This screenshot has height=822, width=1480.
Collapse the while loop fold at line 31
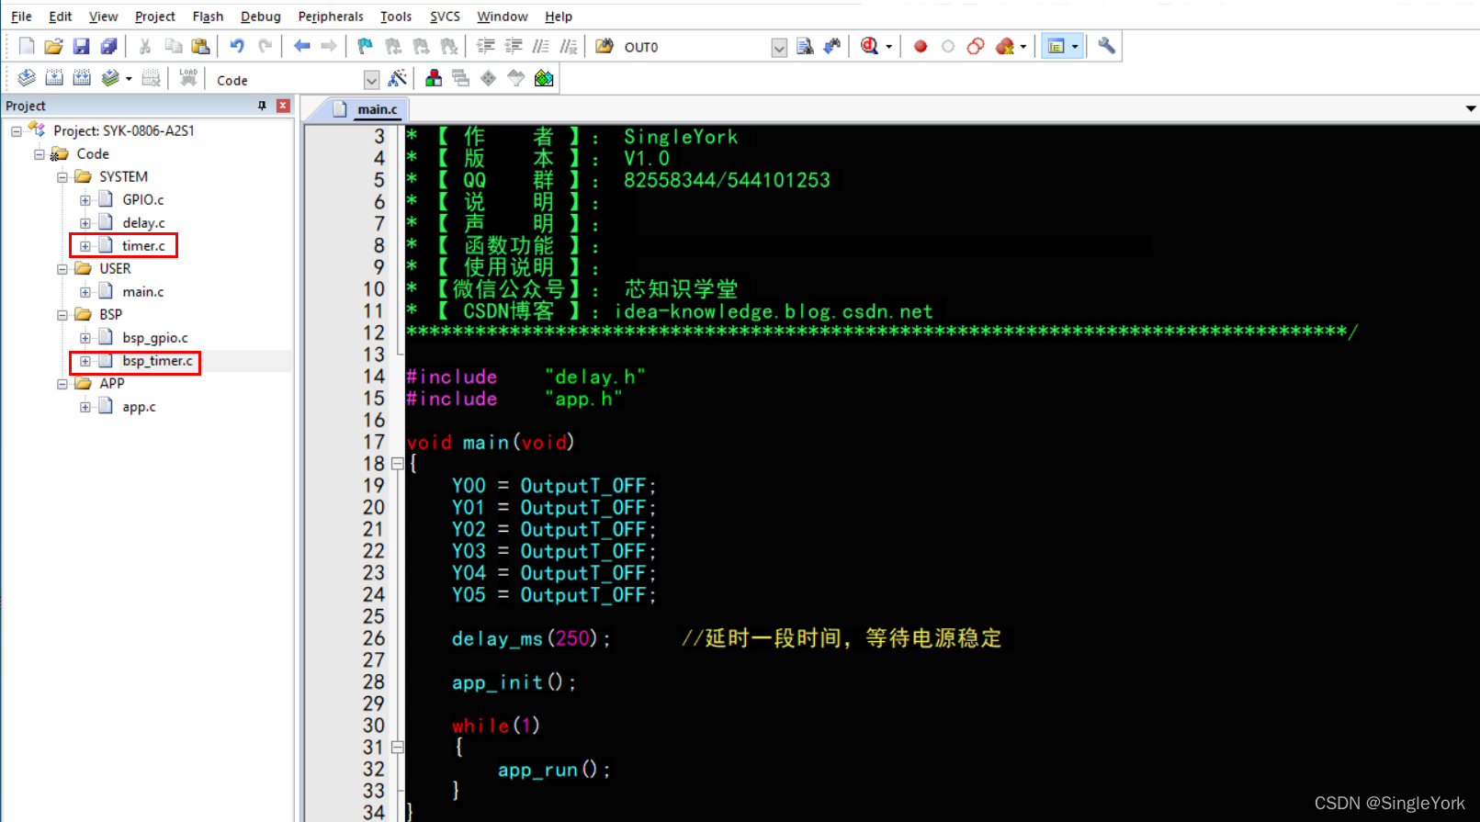click(397, 748)
